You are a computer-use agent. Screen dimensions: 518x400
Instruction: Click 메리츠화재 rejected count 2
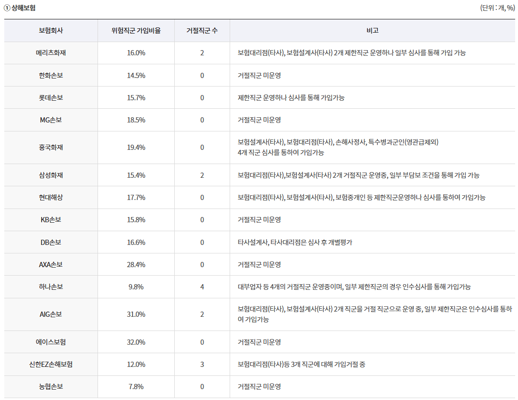202,53
